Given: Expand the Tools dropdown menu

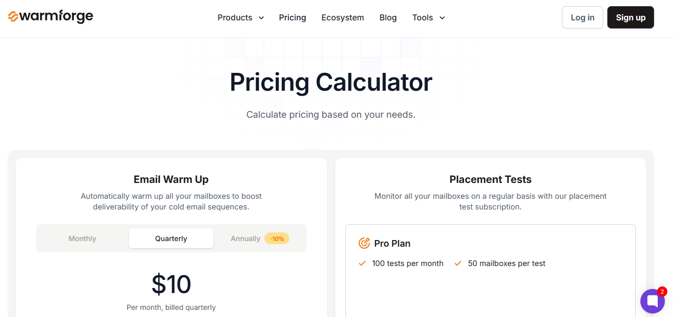Looking at the screenshot, I should (423, 17).
